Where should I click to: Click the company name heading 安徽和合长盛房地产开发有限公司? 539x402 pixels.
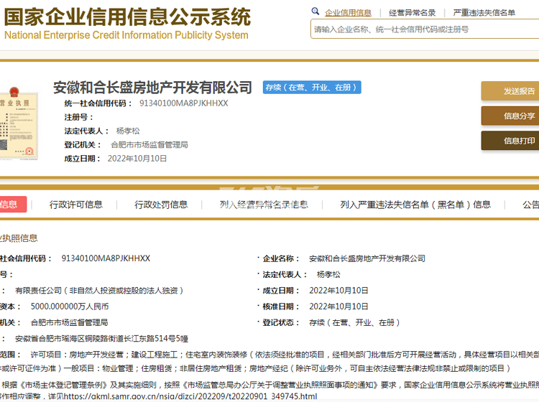pyautogui.click(x=153, y=88)
